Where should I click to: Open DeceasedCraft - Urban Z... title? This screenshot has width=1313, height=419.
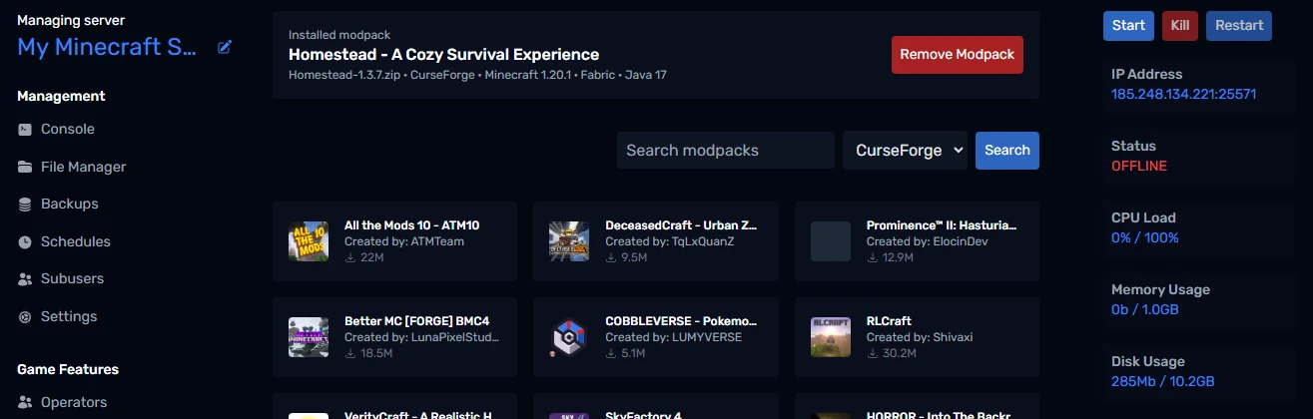click(681, 225)
